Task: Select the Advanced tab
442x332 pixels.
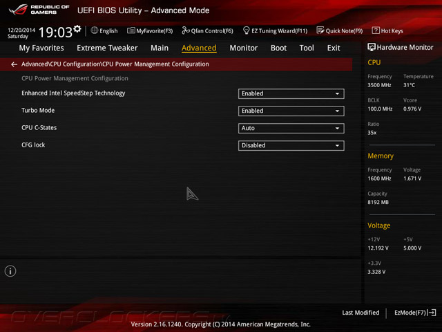Action: 199,48
